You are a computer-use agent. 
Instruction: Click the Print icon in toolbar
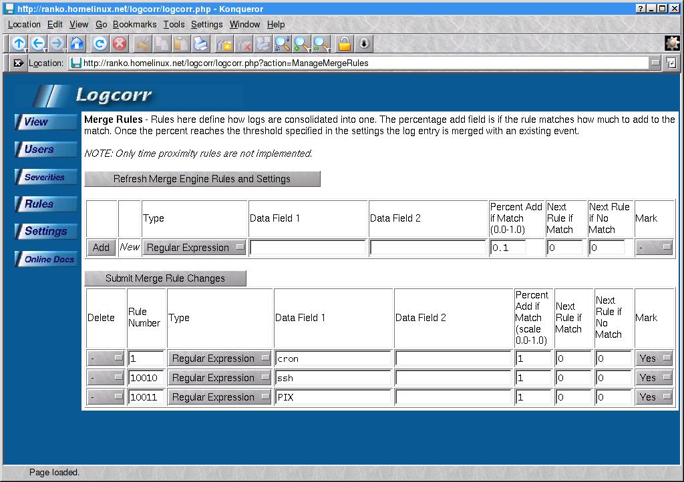pyautogui.click(x=200, y=44)
